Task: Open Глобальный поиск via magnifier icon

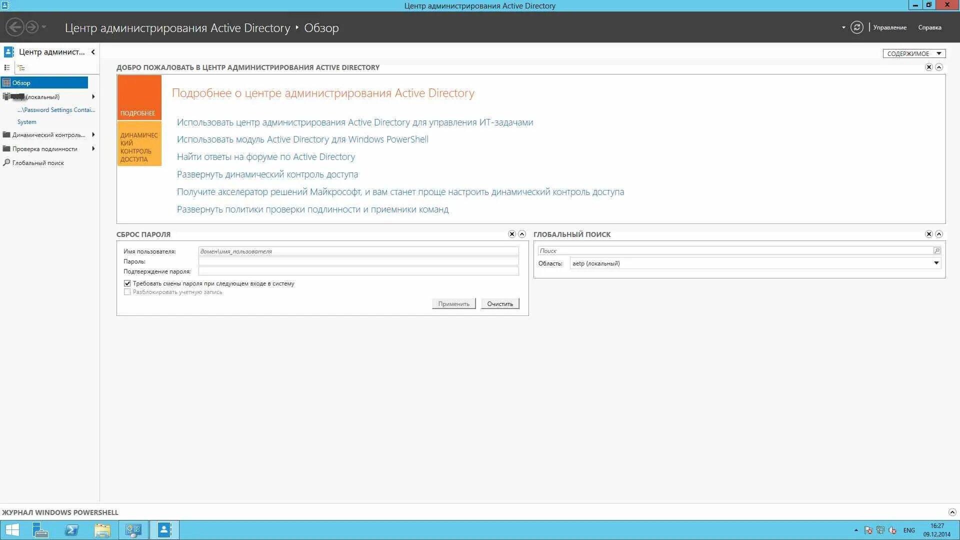Action: pyautogui.click(x=6, y=162)
